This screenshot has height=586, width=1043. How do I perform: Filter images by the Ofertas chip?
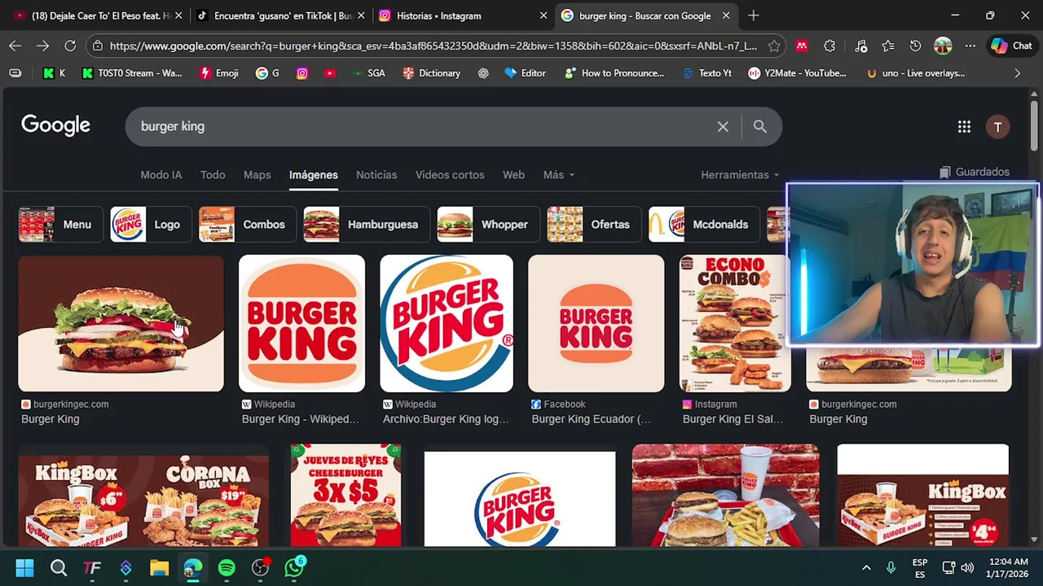[594, 225]
